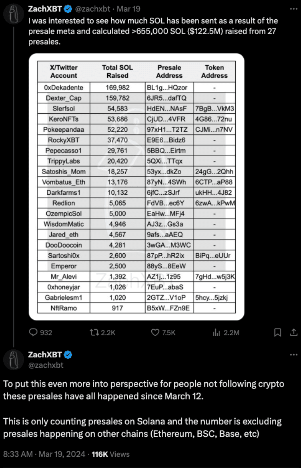This screenshot has width=301, height=468.
Task: Click the 2.2K retweet count
Action: (x=108, y=333)
